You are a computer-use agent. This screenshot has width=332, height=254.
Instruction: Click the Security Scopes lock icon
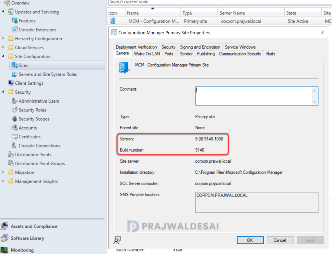click(x=14, y=119)
